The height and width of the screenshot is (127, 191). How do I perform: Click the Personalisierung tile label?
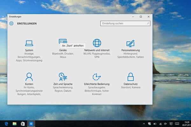click(131, 50)
